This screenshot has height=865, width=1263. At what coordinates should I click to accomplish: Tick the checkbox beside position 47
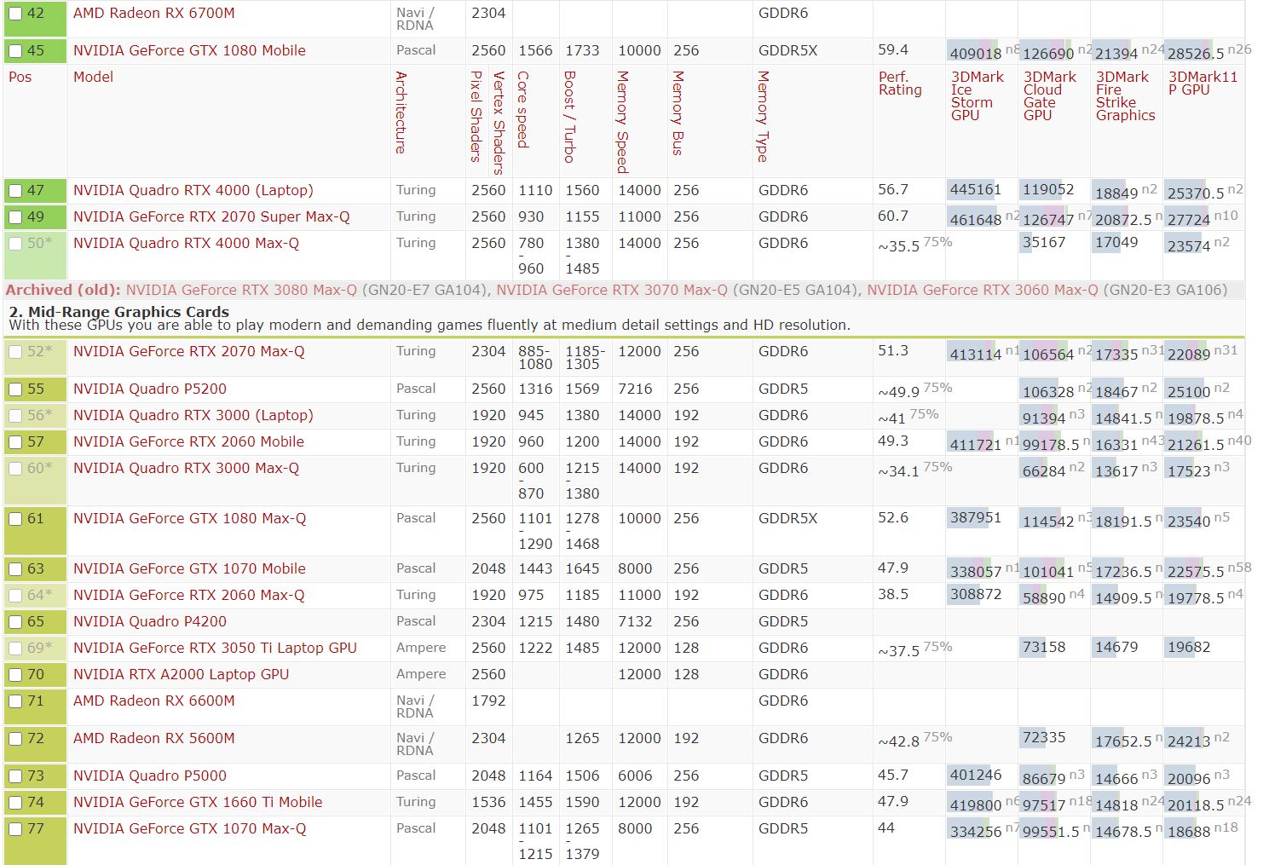coord(15,191)
